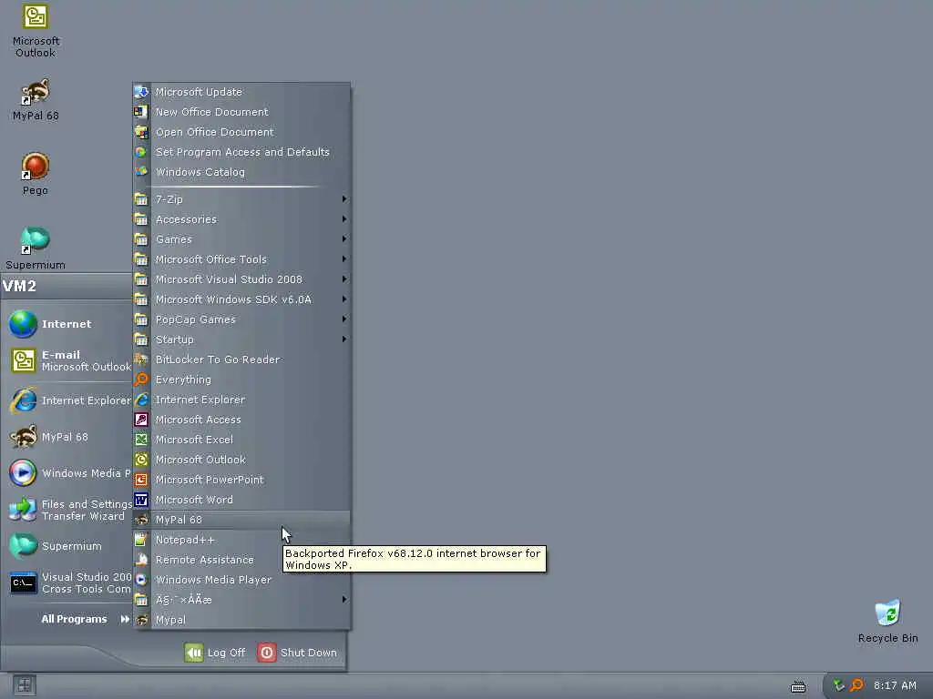Screen dimensions: 933x699
Task: Click the Microsoft Access icon
Action: [x=141, y=420]
